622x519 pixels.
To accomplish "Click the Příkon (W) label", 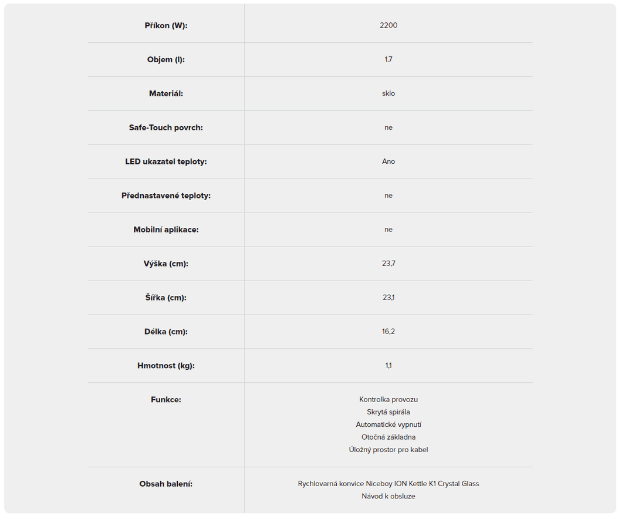I will (x=165, y=26).
